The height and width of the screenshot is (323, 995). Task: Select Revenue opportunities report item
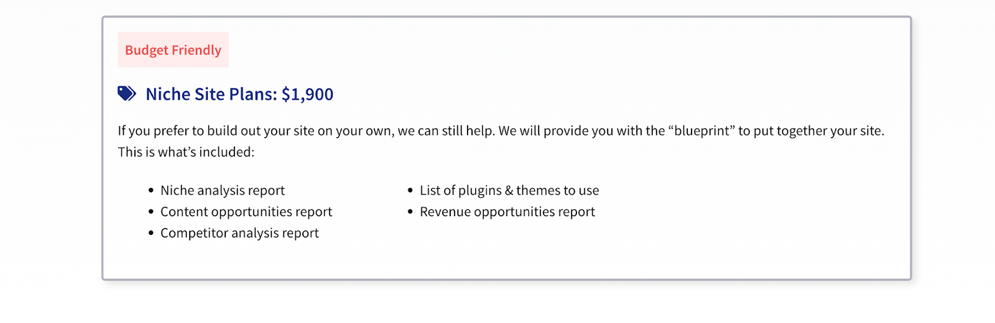507,212
